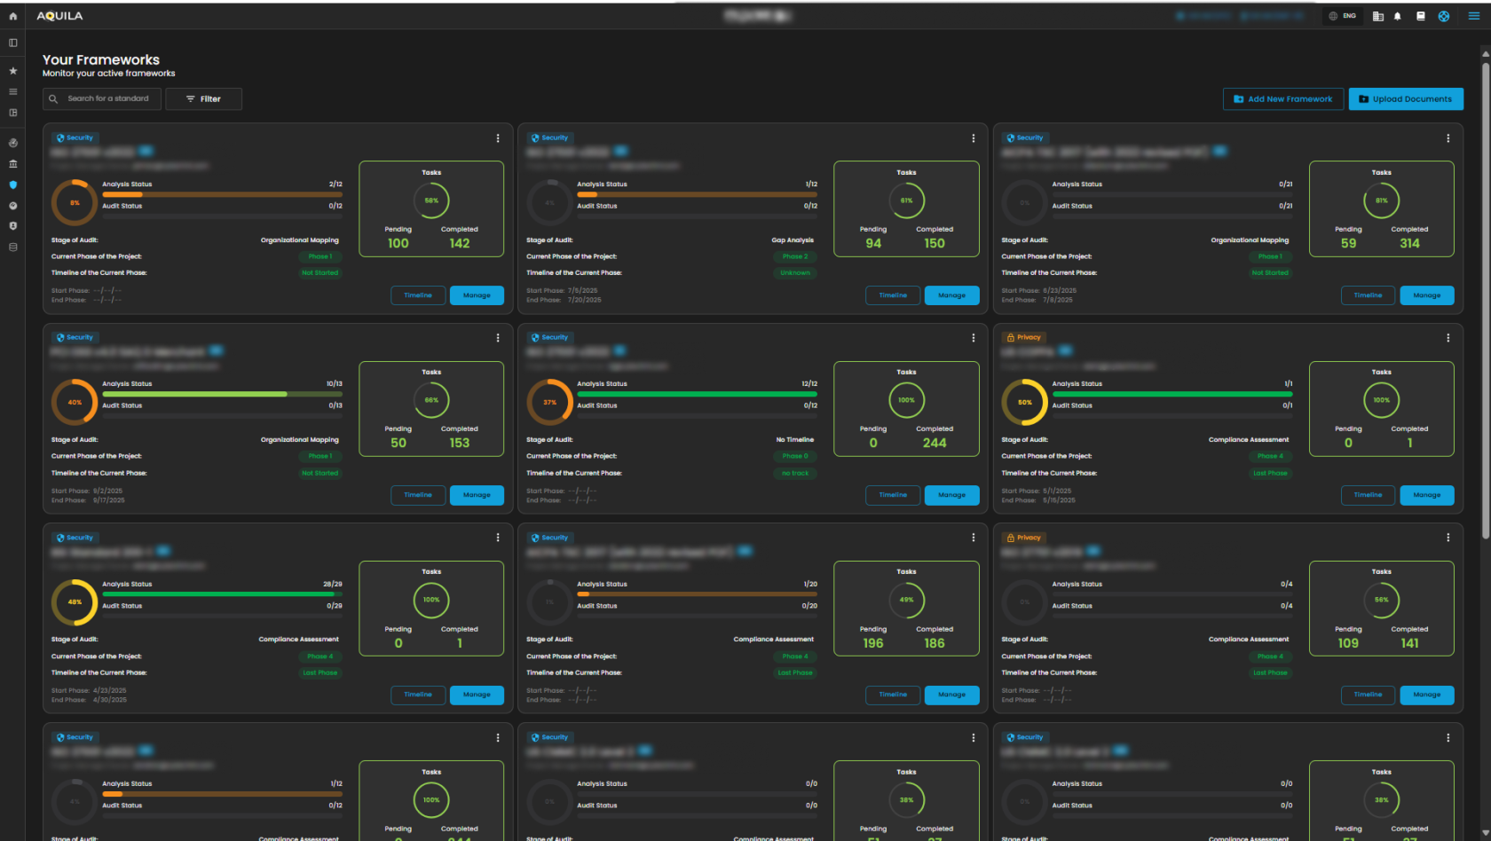Open the blue hamburger menu at top right
The image size is (1491, 841).
coord(1474,16)
